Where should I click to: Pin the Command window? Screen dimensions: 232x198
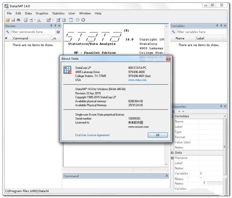(167, 176)
